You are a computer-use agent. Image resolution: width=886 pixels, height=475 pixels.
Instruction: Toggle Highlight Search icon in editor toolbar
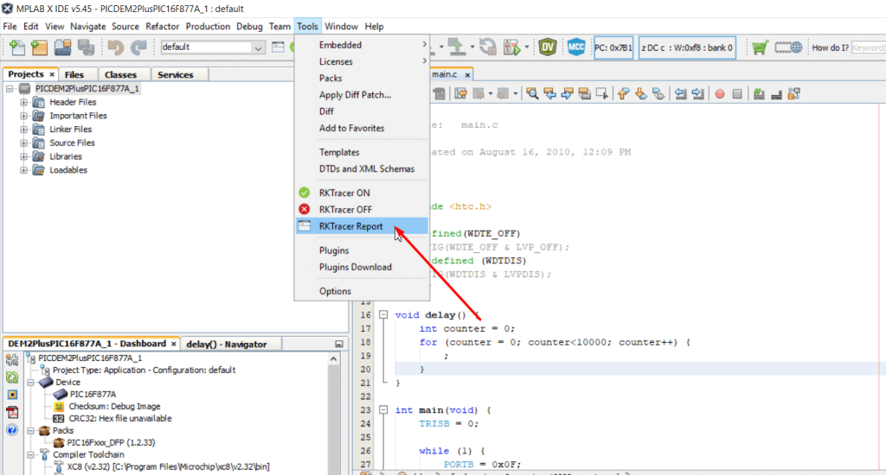[x=584, y=93]
